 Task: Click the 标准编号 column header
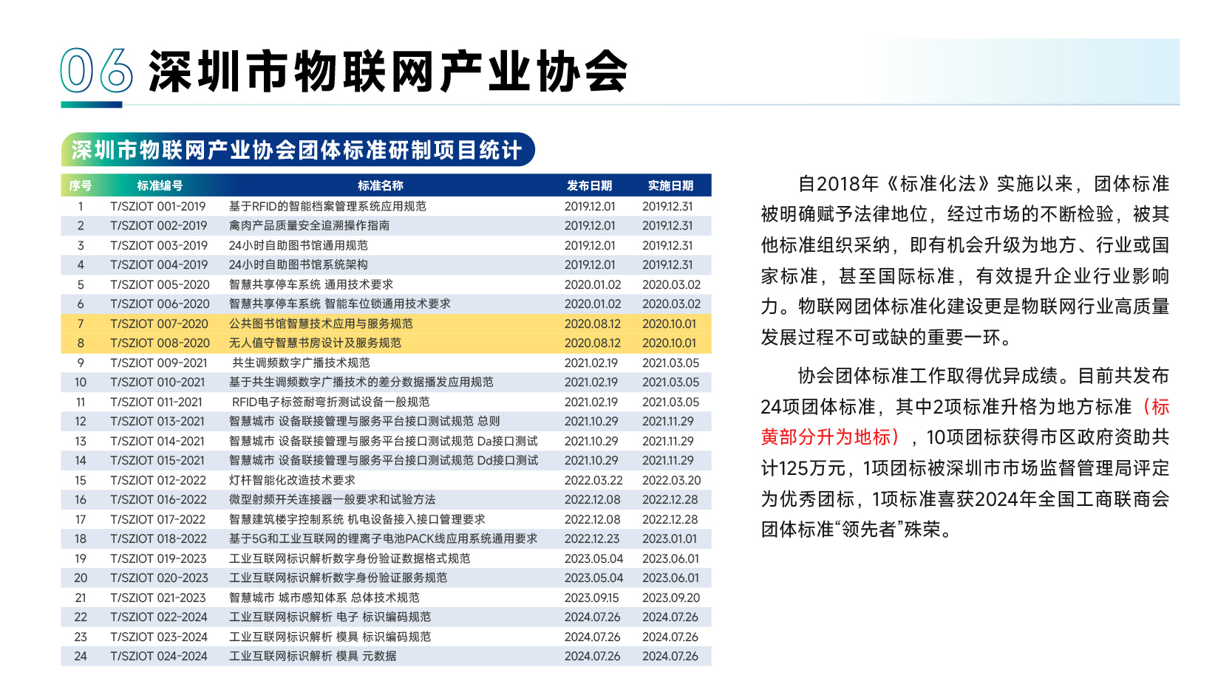160,185
